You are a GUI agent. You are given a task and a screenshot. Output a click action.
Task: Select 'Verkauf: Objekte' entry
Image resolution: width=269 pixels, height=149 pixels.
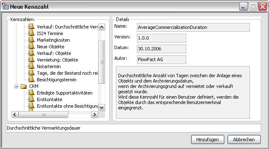(54, 53)
